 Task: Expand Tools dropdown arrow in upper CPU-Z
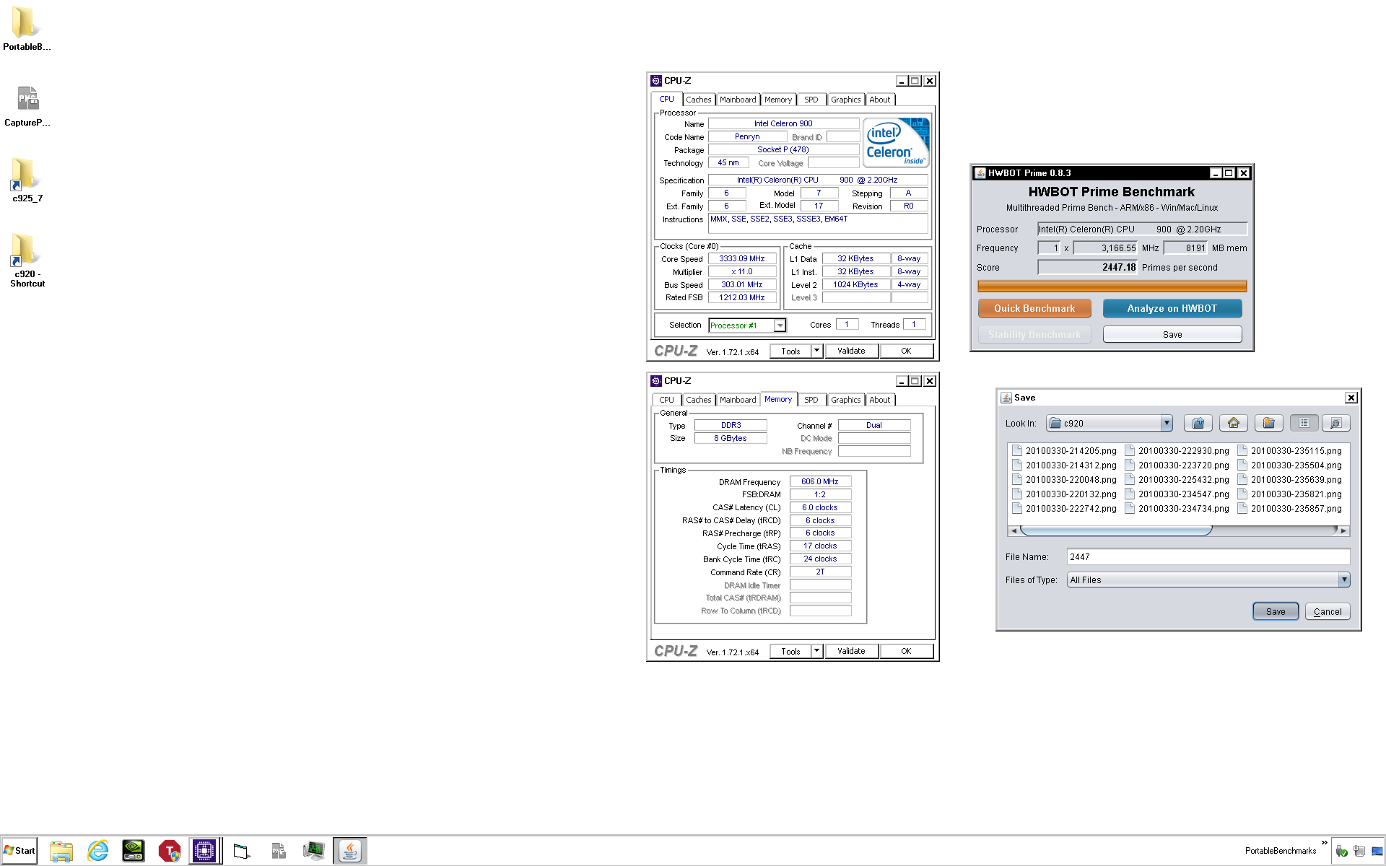[x=817, y=351]
